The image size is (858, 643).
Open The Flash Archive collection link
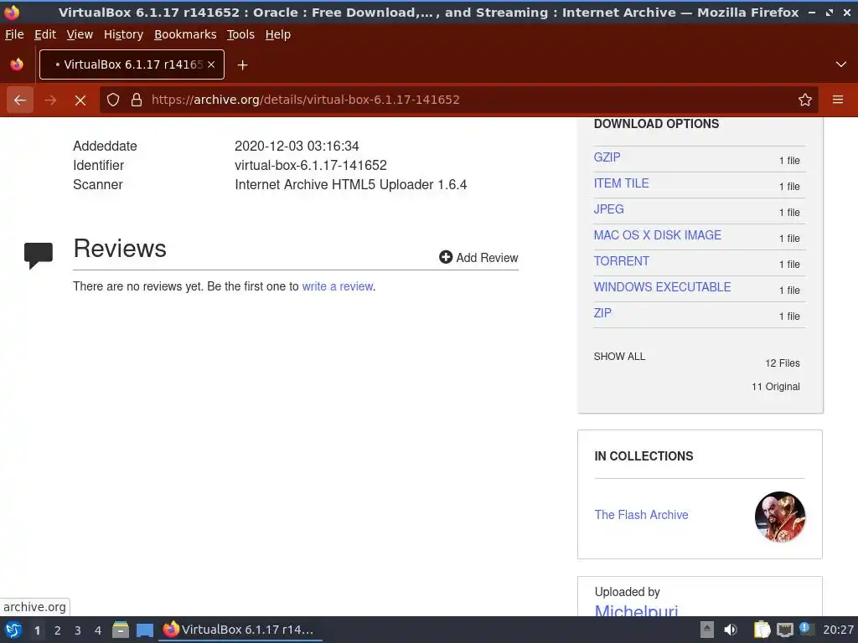641,515
